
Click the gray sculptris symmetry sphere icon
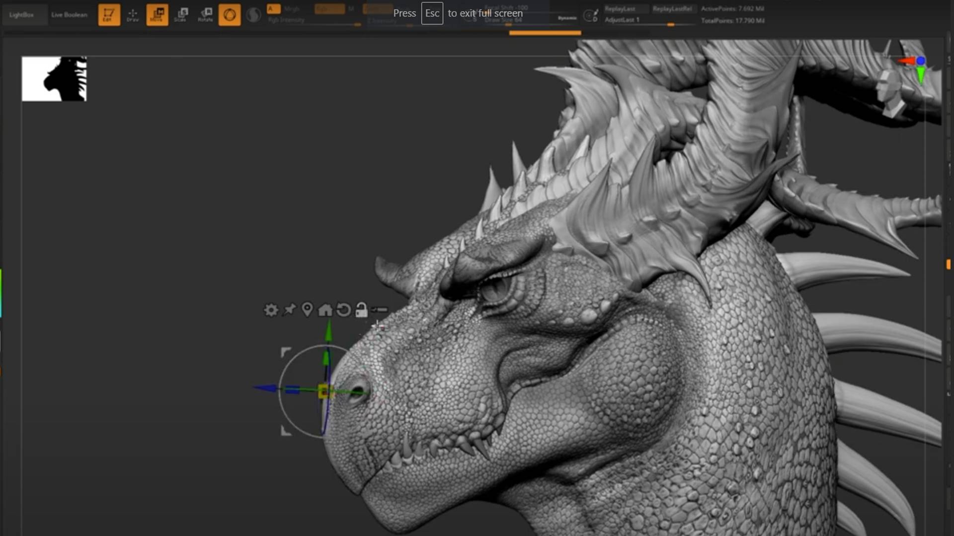coord(253,14)
